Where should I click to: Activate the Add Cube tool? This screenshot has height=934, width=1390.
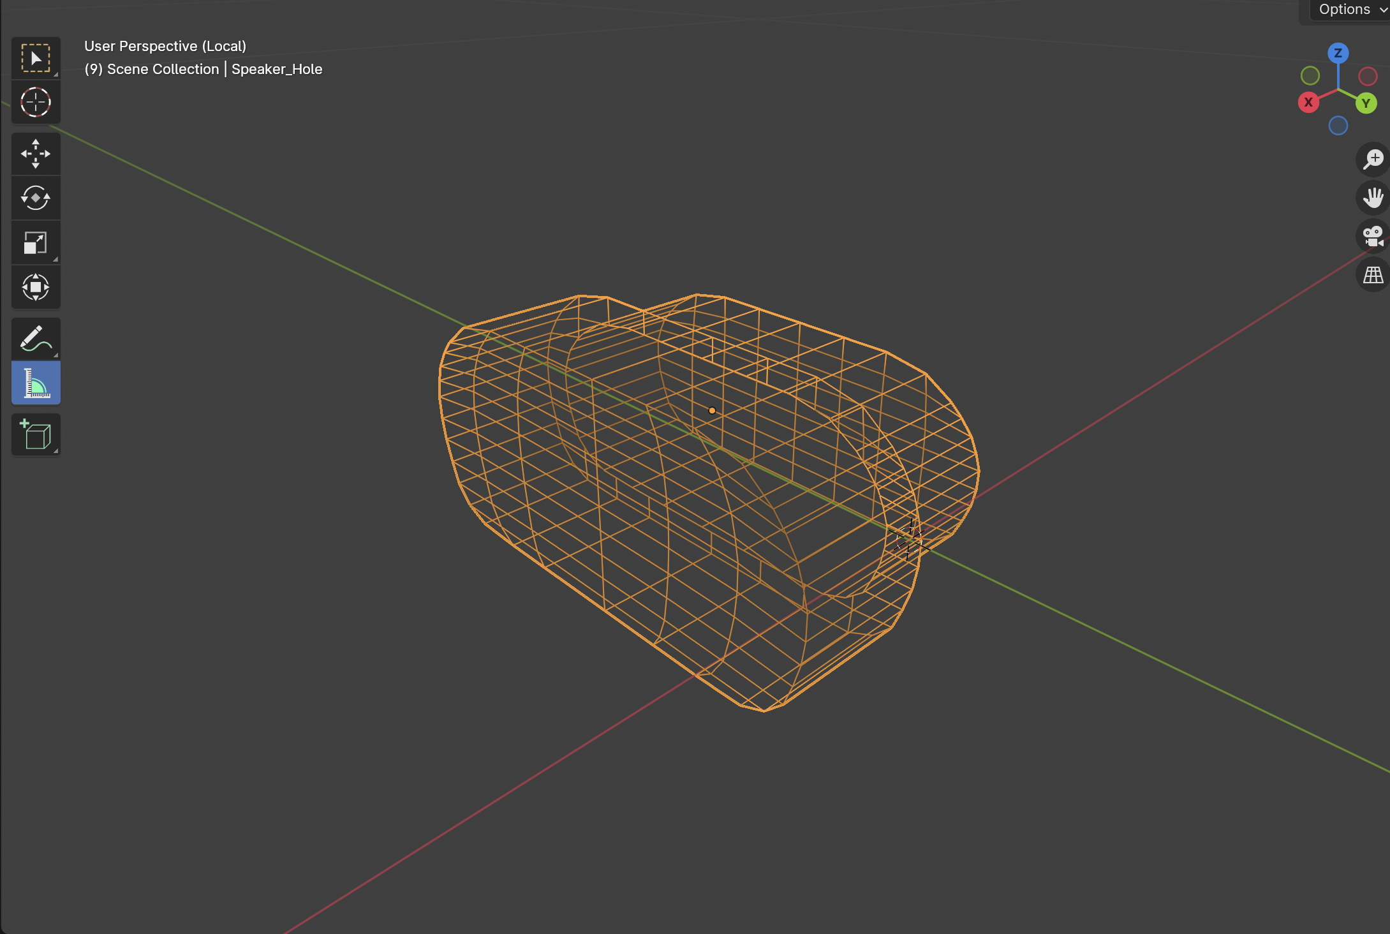coord(36,434)
